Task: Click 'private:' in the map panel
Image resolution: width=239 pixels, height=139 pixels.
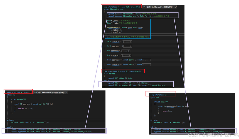Action: (x=11, y=120)
